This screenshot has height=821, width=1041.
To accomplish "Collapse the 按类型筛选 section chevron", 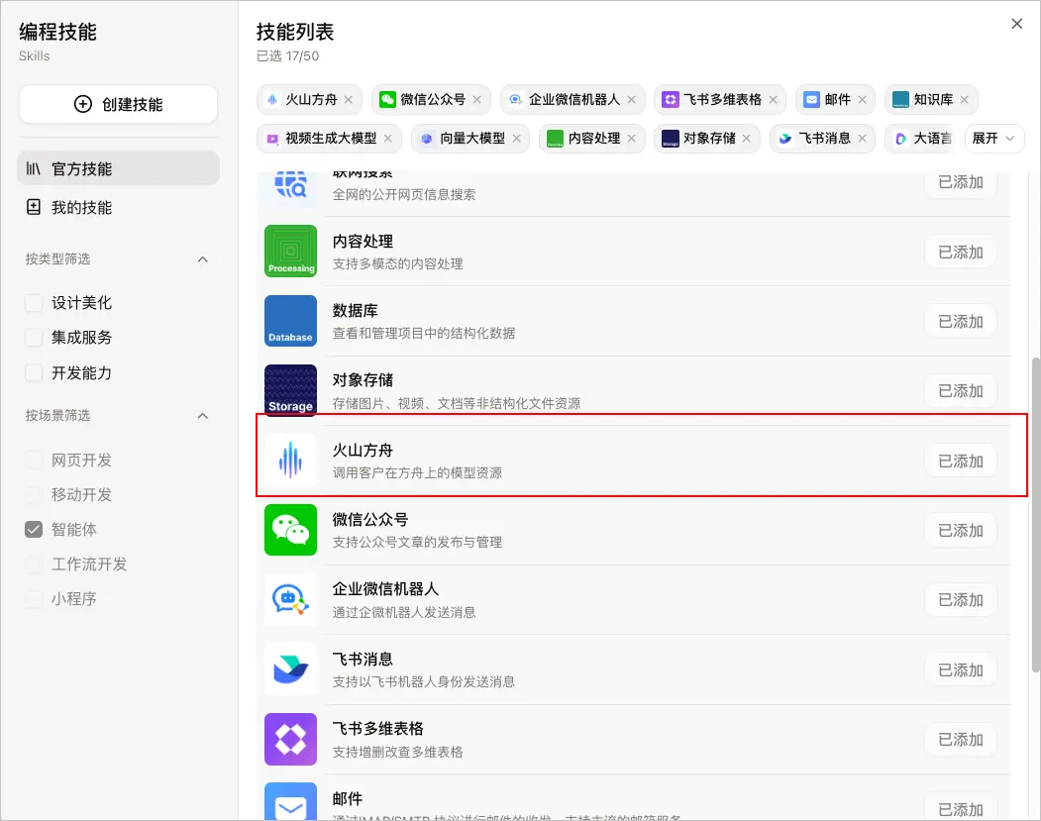I will coord(203,258).
